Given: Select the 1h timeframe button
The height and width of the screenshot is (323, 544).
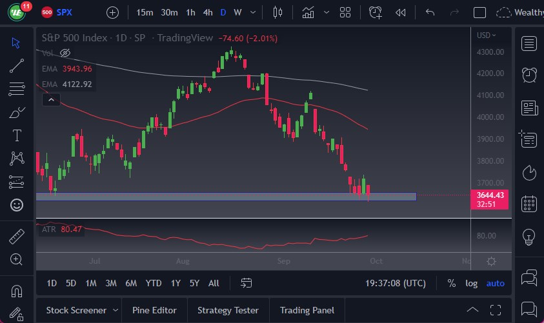Looking at the screenshot, I should 190,12.
